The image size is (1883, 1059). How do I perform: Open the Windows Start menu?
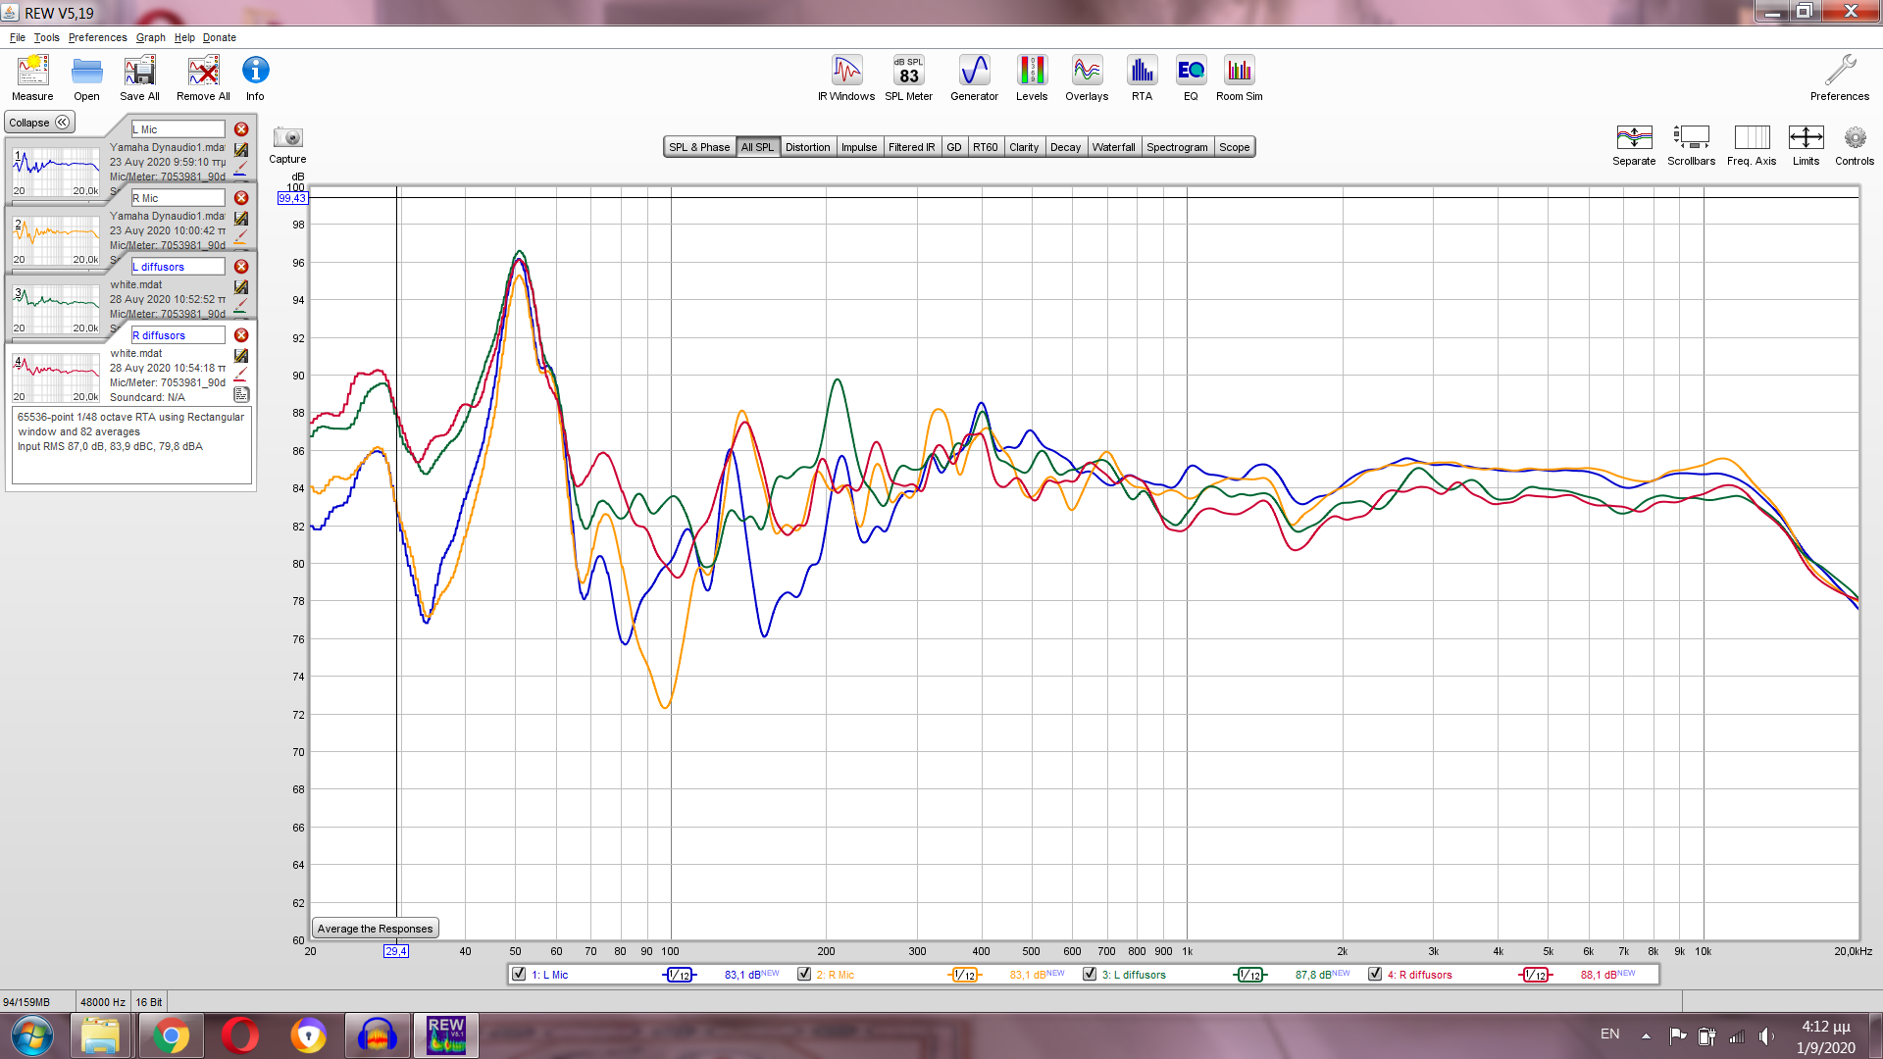(x=31, y=1035)
